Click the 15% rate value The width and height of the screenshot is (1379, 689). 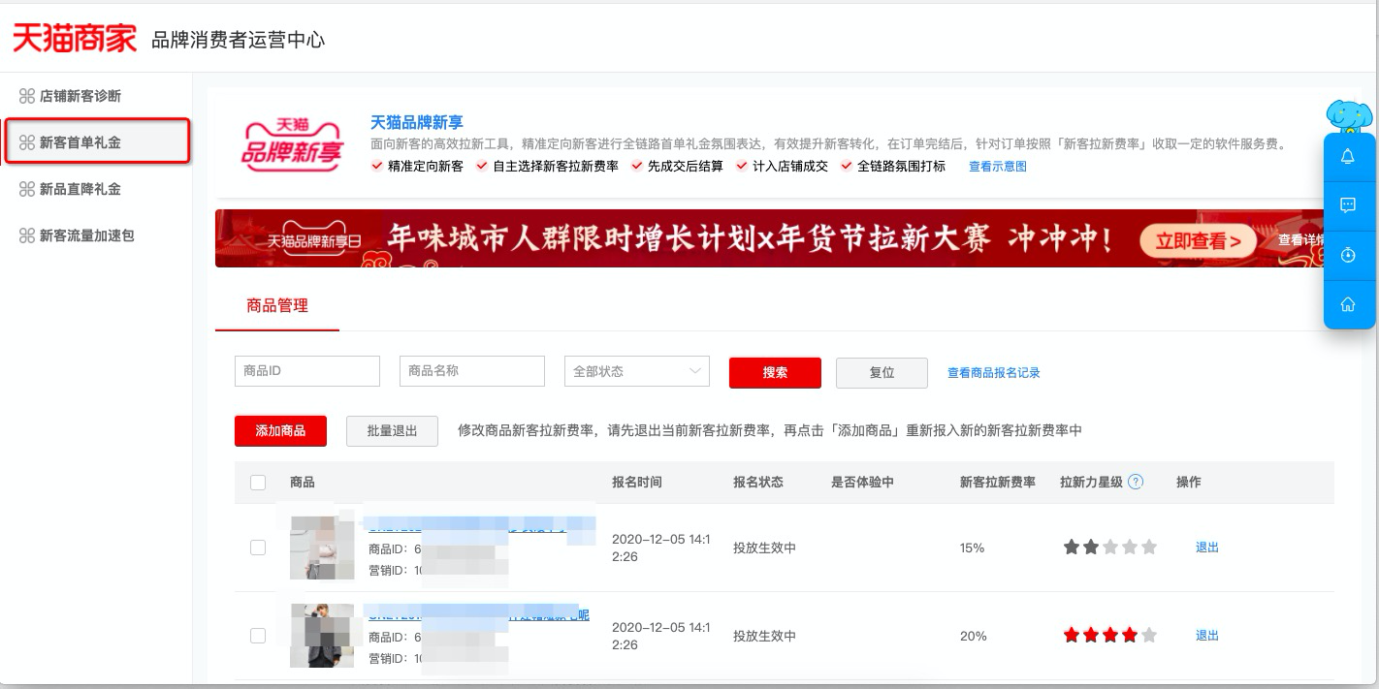point(972,548)
